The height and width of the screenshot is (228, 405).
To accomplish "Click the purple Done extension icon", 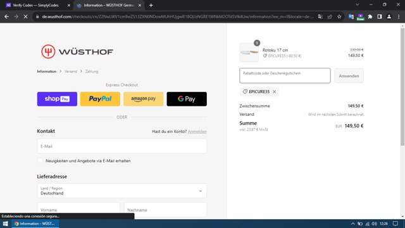I will pyautogui.click(x=360, y=17).
